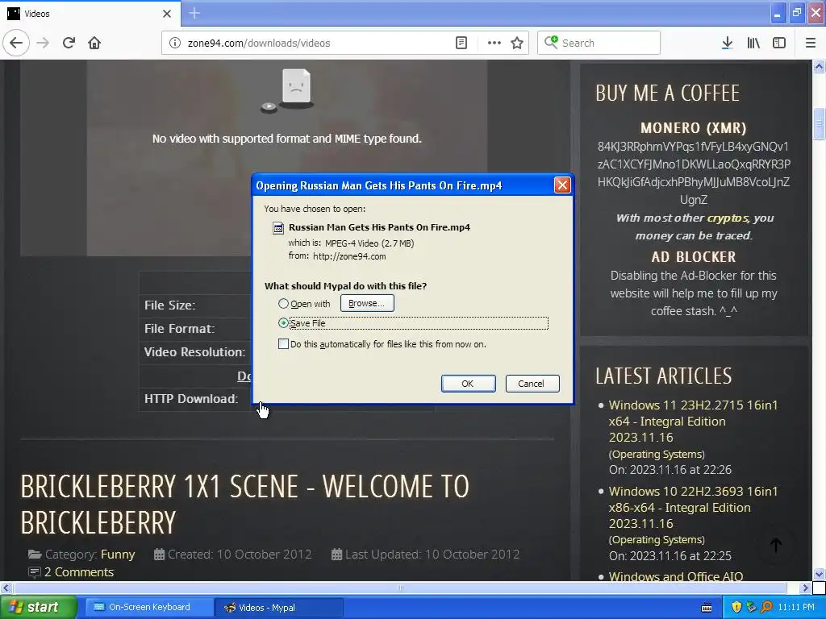The image size is (826, 619).
Task: Switch to Videos - Mypal taskbar item
Action: click(x=279, y=608)
